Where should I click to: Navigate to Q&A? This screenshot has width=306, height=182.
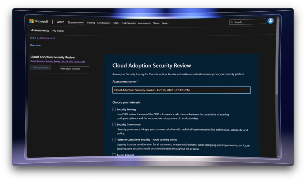116,23
